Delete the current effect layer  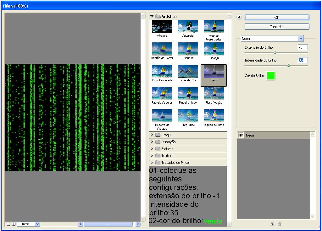click(x=280, y=224)
